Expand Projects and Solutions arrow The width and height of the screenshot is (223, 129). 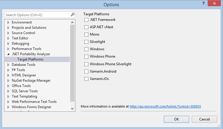pos(8,28)
